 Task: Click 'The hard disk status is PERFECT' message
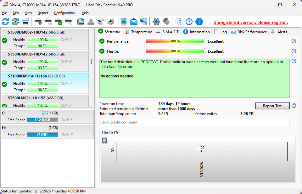click(194, 78)
